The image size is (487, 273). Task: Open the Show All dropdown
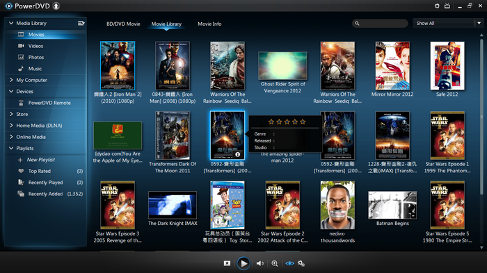coord(448,23)
